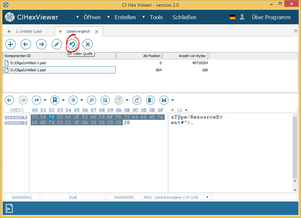Image resolution: width=301 pixels, height=218 pixels.
Task: Open dropdown arrow next to go to position
Action: point(45,100)
